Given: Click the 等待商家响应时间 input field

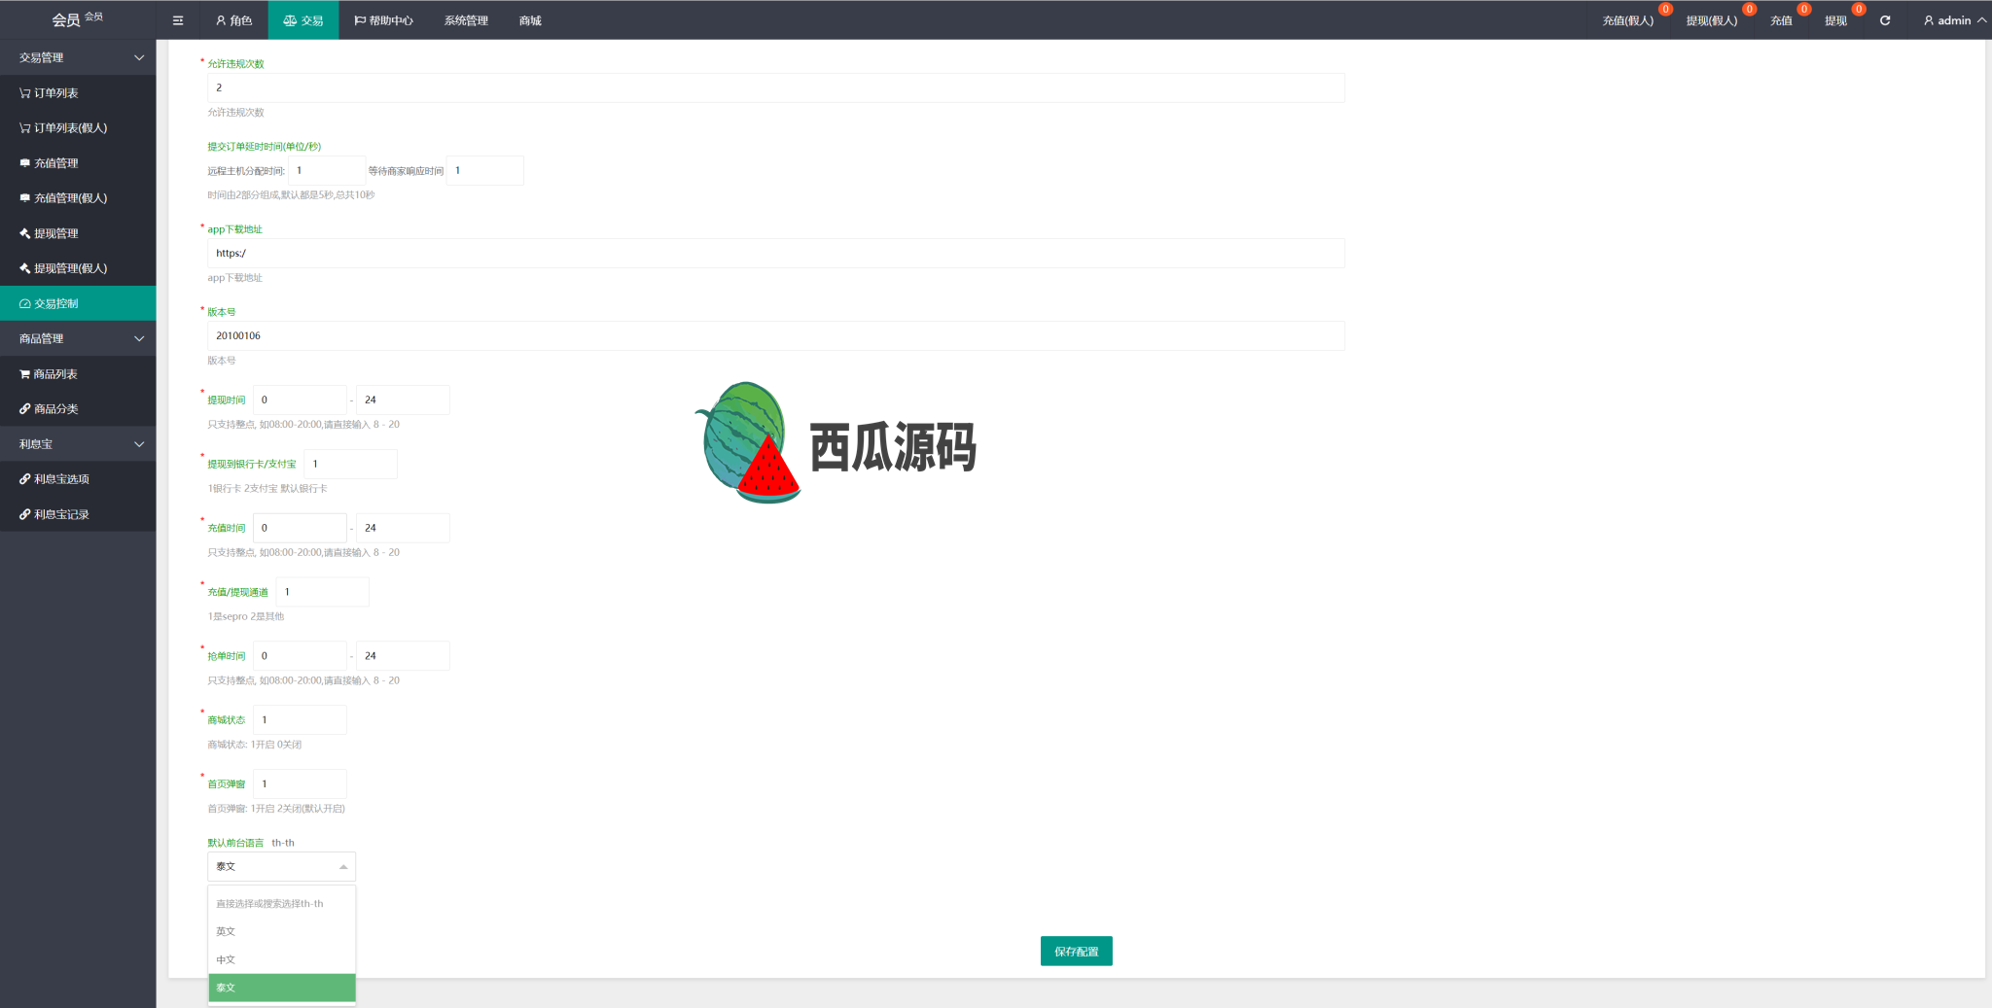Looking at the screenshot, I should [x=484, y=170].
